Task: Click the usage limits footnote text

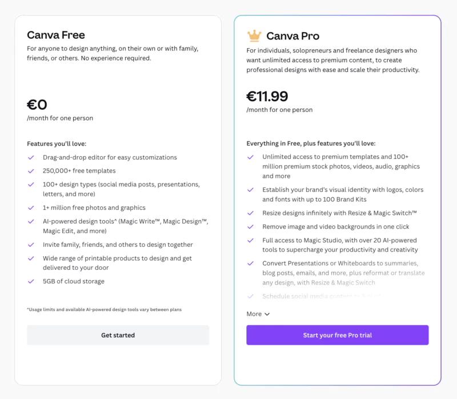Action: tap(103, 309)
